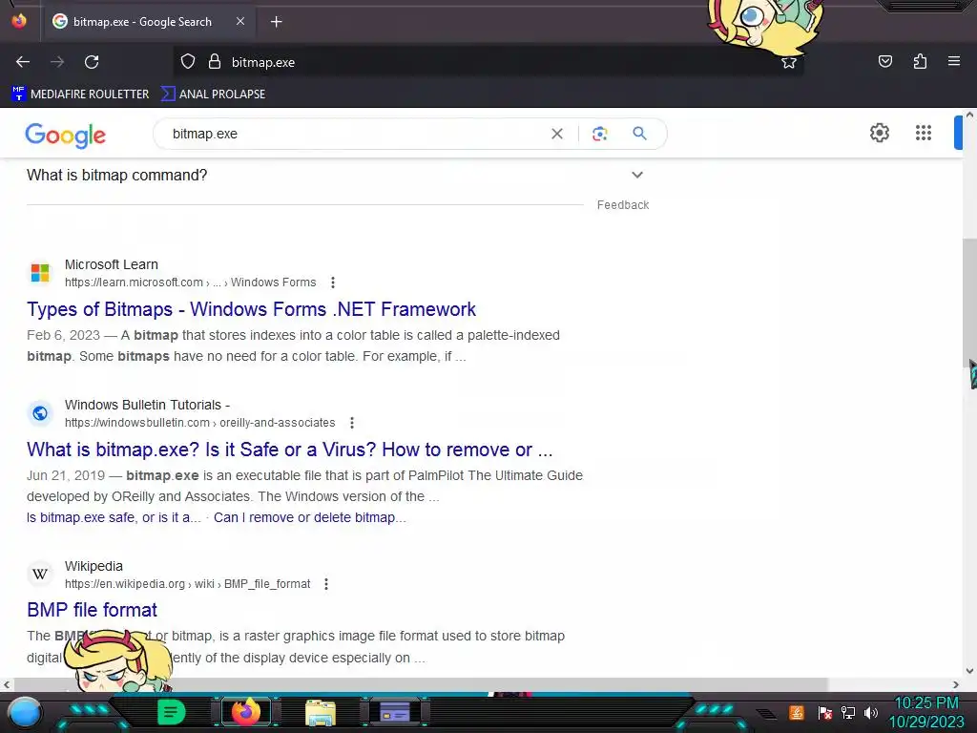Open tracking protection shield icon
Screen dimensions: 977x733
(x=188, y=62)
